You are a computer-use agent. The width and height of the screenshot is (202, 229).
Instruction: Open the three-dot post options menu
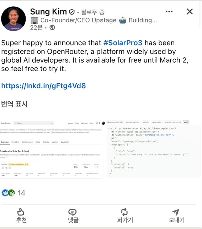pyautogui.click(x=169, y=11)
